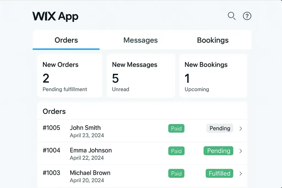Click the date April 23, 2024
The image size is (282, 188).
click(x=87, y=135)
